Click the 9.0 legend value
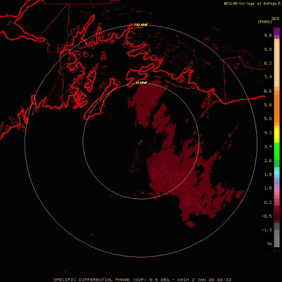The height and width of the screenshot is (282, 282). pos(268,49)
